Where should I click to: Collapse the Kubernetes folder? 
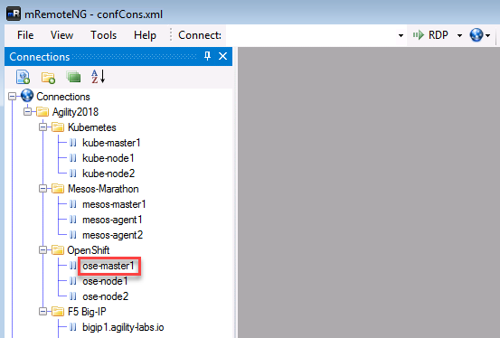click(x=43, y=127)
